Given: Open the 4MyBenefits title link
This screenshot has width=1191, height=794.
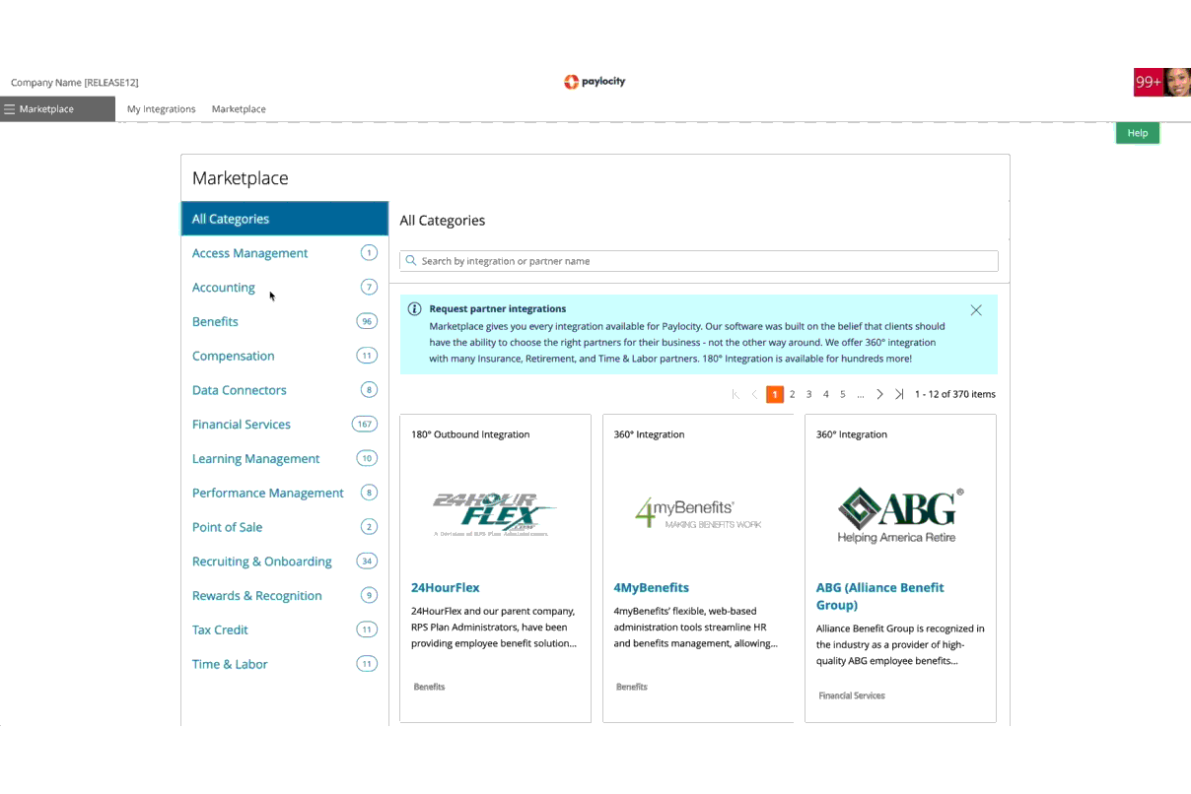Looking at the screenshot, I should [652, 587].
